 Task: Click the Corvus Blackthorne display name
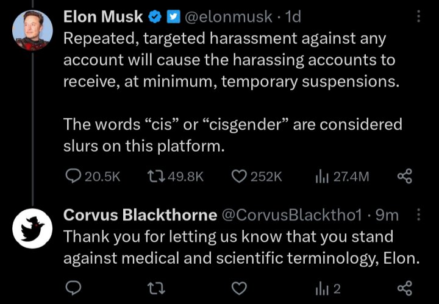click(140, 215)
